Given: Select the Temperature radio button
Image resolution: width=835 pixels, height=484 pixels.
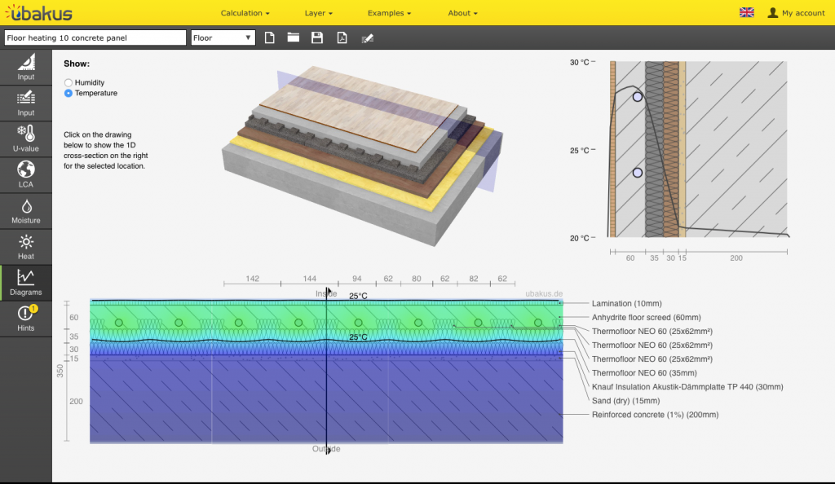Looking at the screenshot, I should [68, 93].
